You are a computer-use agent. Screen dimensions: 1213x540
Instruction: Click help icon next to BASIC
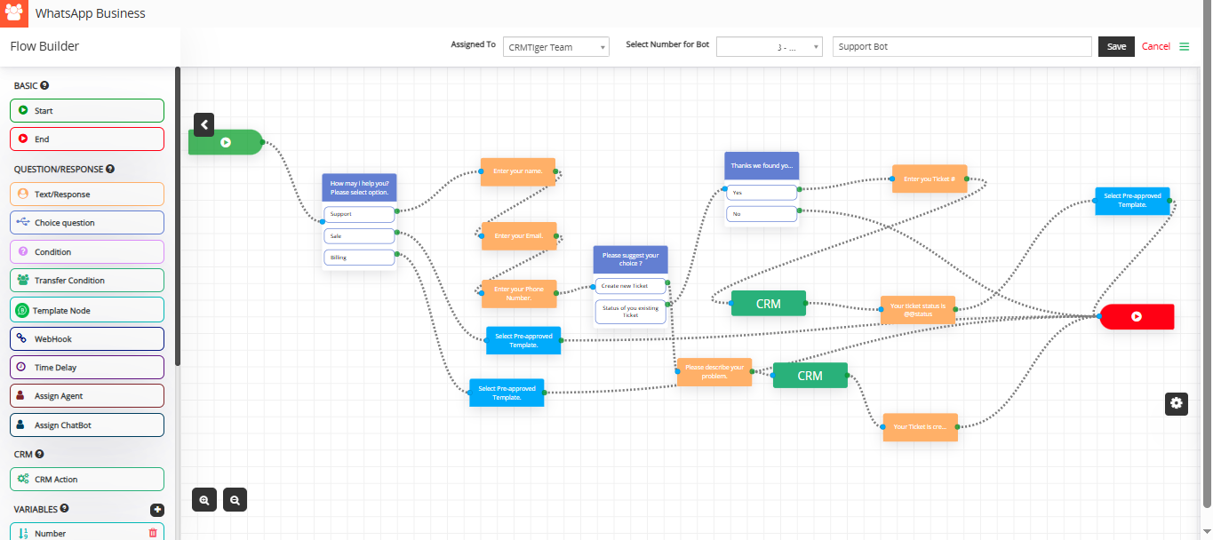[x=44, y=86]
